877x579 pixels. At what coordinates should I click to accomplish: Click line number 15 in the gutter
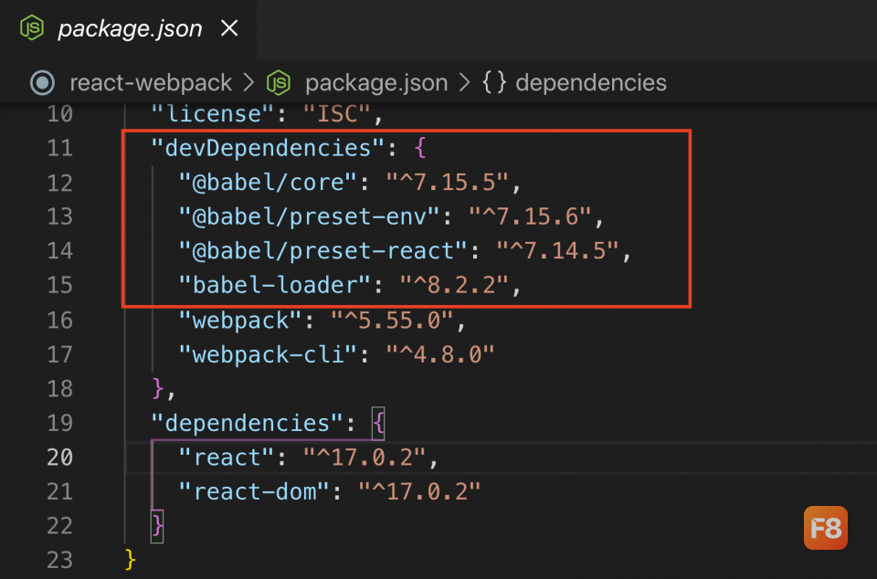coord(60,286)
